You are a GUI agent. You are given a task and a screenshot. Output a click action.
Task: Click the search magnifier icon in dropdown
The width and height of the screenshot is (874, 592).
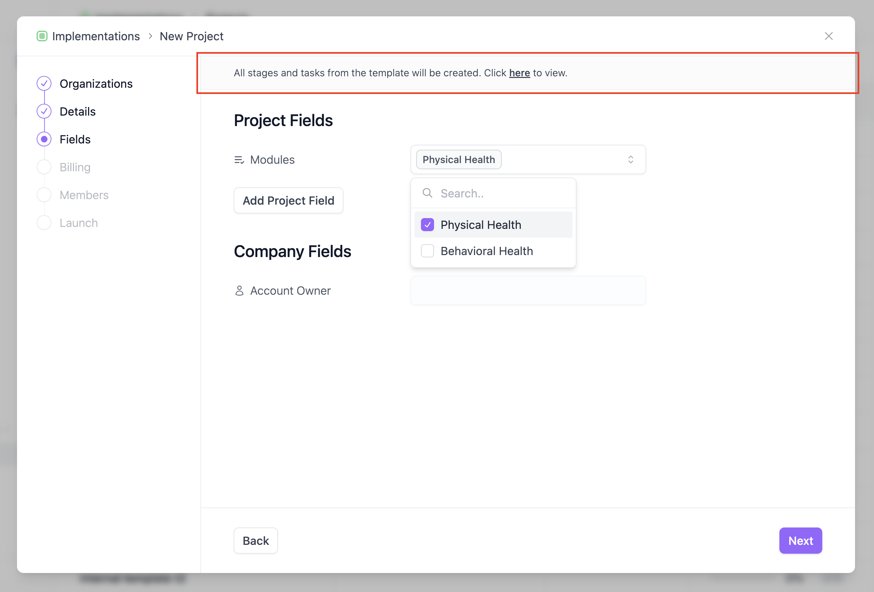(427, 193)
